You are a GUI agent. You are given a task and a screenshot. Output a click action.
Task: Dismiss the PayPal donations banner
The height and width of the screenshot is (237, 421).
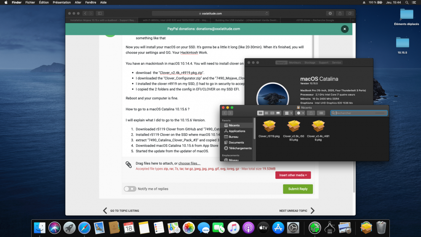[344, 29]
